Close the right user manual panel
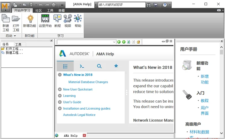Viewport: 225px width, 139px height. click(222, 41)
